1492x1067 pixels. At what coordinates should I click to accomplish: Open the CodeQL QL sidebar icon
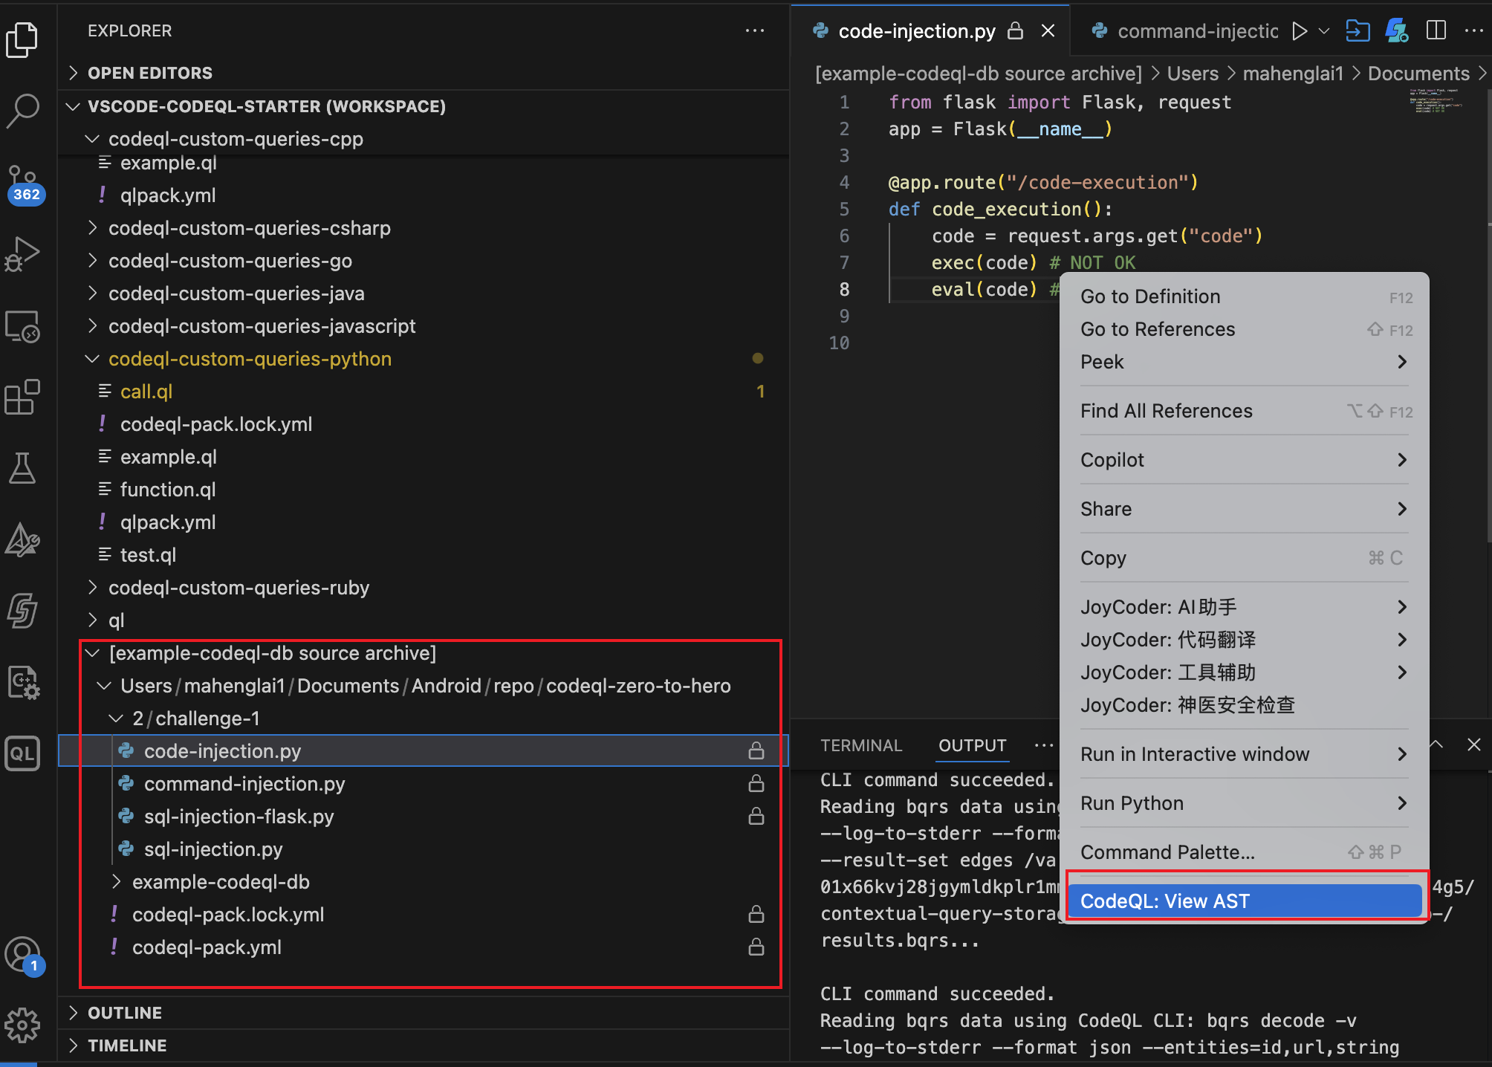[x=22, y=753]
